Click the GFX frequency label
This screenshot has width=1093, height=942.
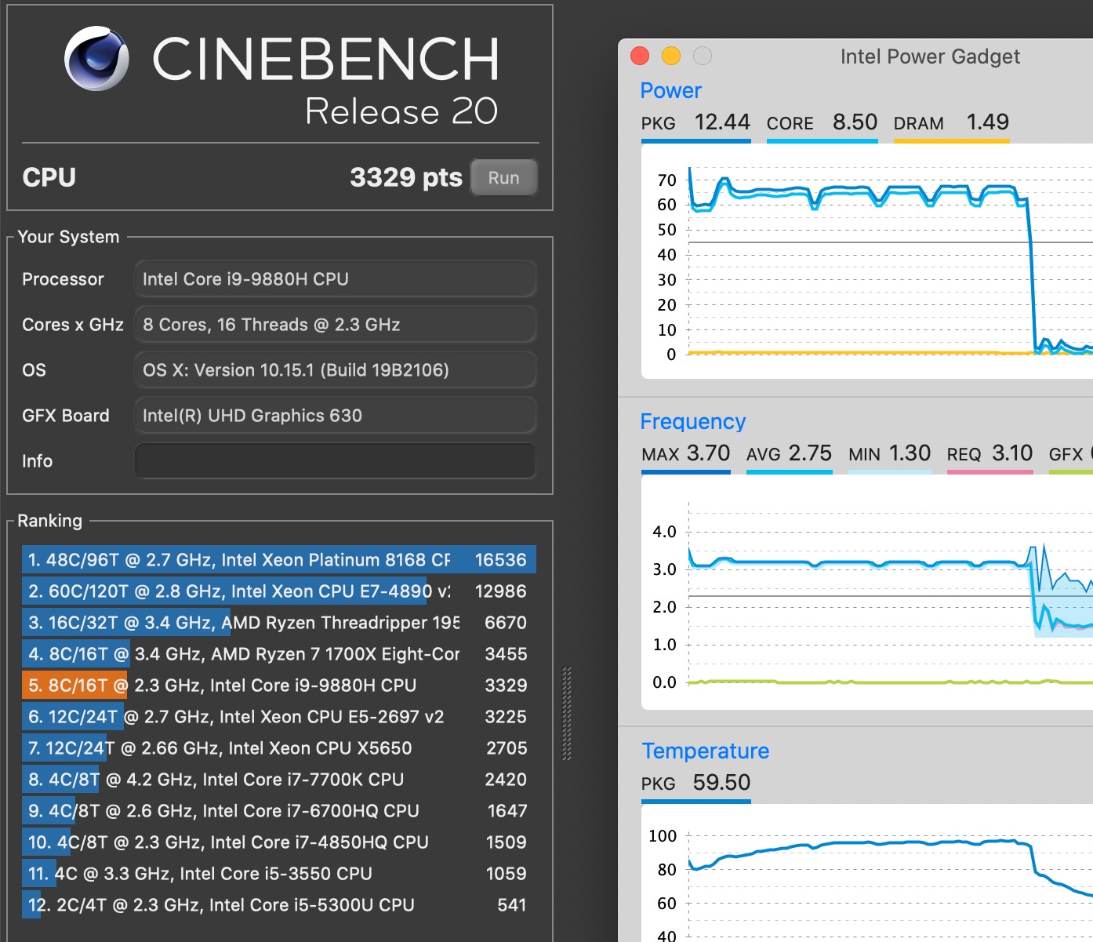coord(1066,454)
